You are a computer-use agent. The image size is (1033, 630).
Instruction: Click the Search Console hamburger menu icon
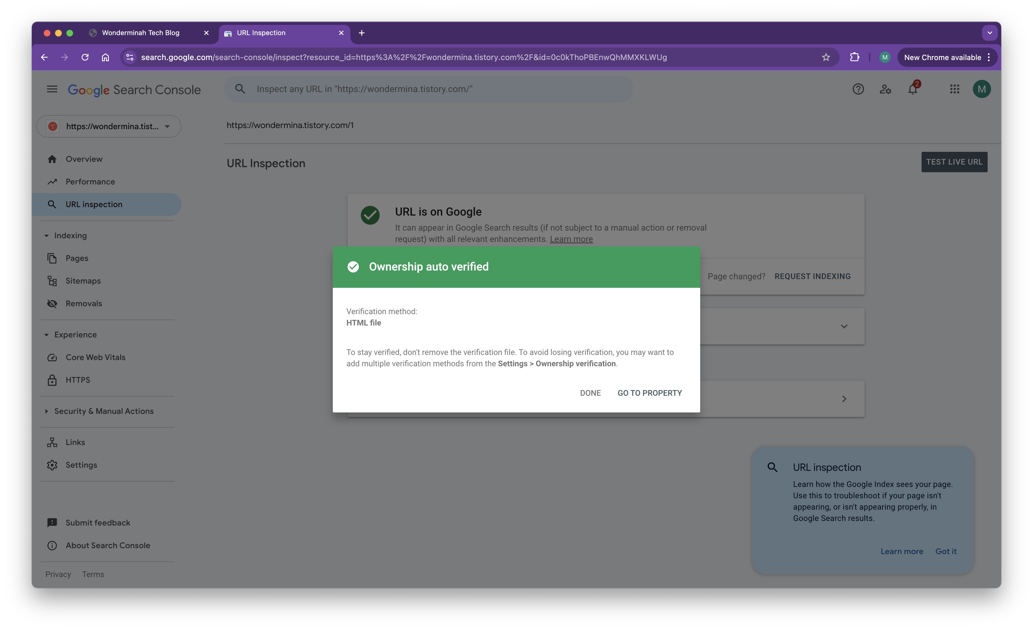pyautogui.click(x=52, y=89)
